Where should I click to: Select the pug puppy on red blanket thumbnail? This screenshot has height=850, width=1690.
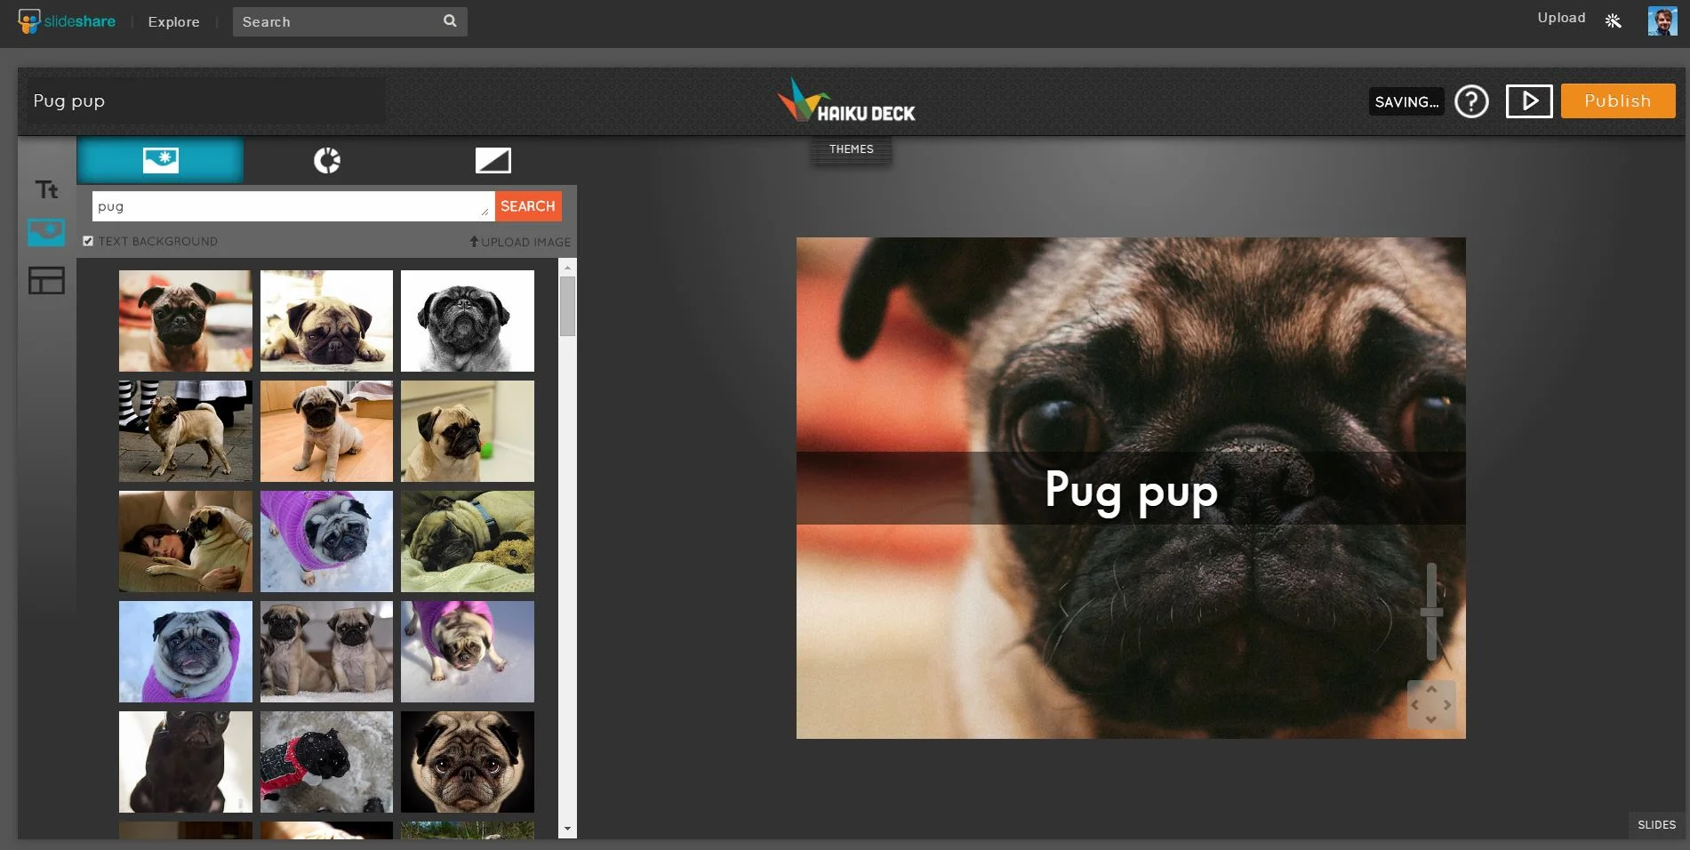186,321
